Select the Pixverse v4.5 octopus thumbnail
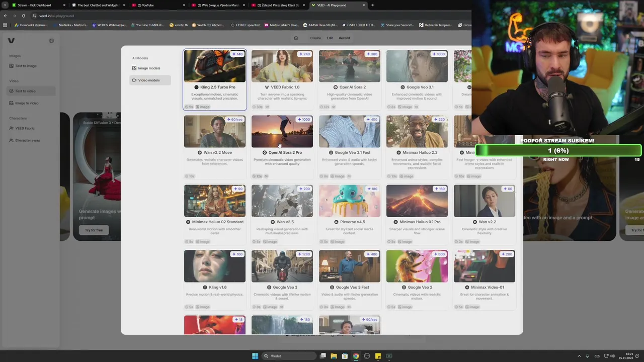 pos(350,201)
